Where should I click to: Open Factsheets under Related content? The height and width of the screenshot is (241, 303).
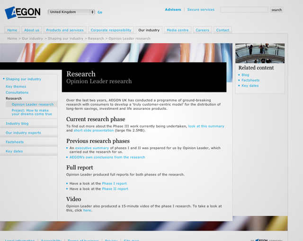(x=250, y=80)
